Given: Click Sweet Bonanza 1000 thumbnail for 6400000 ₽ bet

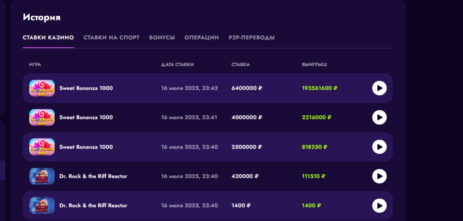Looking at the screenshot, I should point(42,88).
